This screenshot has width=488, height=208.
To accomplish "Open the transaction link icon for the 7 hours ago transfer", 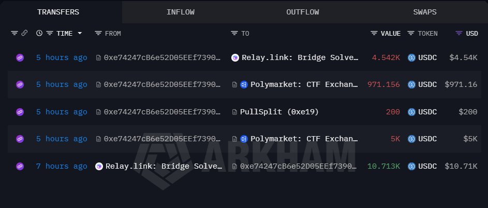I will click(20, 166).
